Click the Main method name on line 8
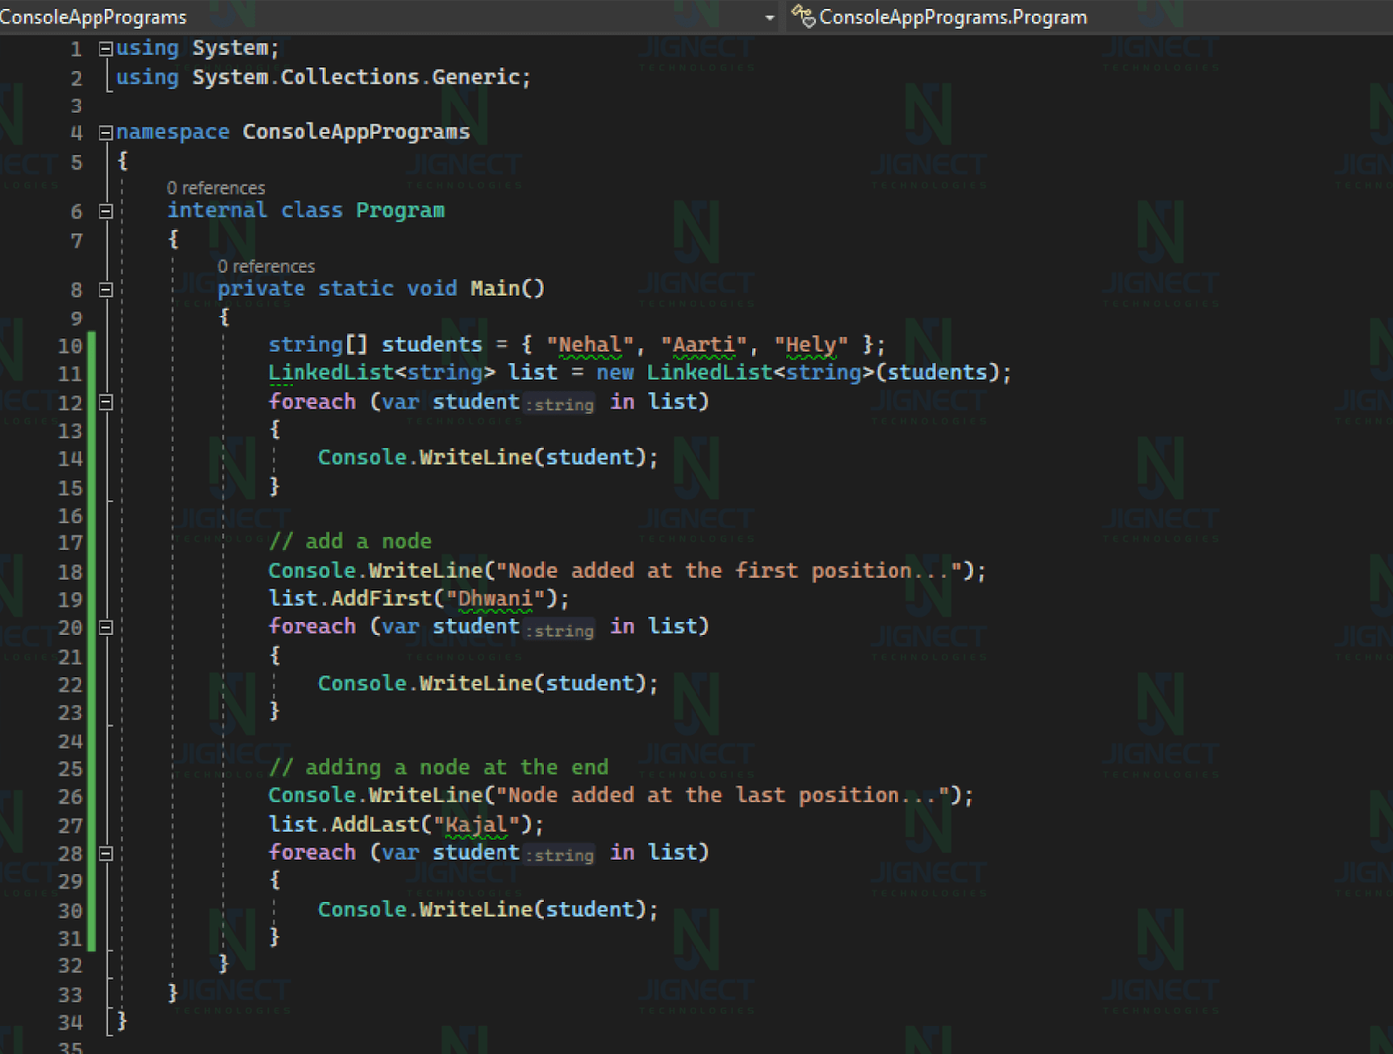The image size is (1393, 1054). [495, 288]
